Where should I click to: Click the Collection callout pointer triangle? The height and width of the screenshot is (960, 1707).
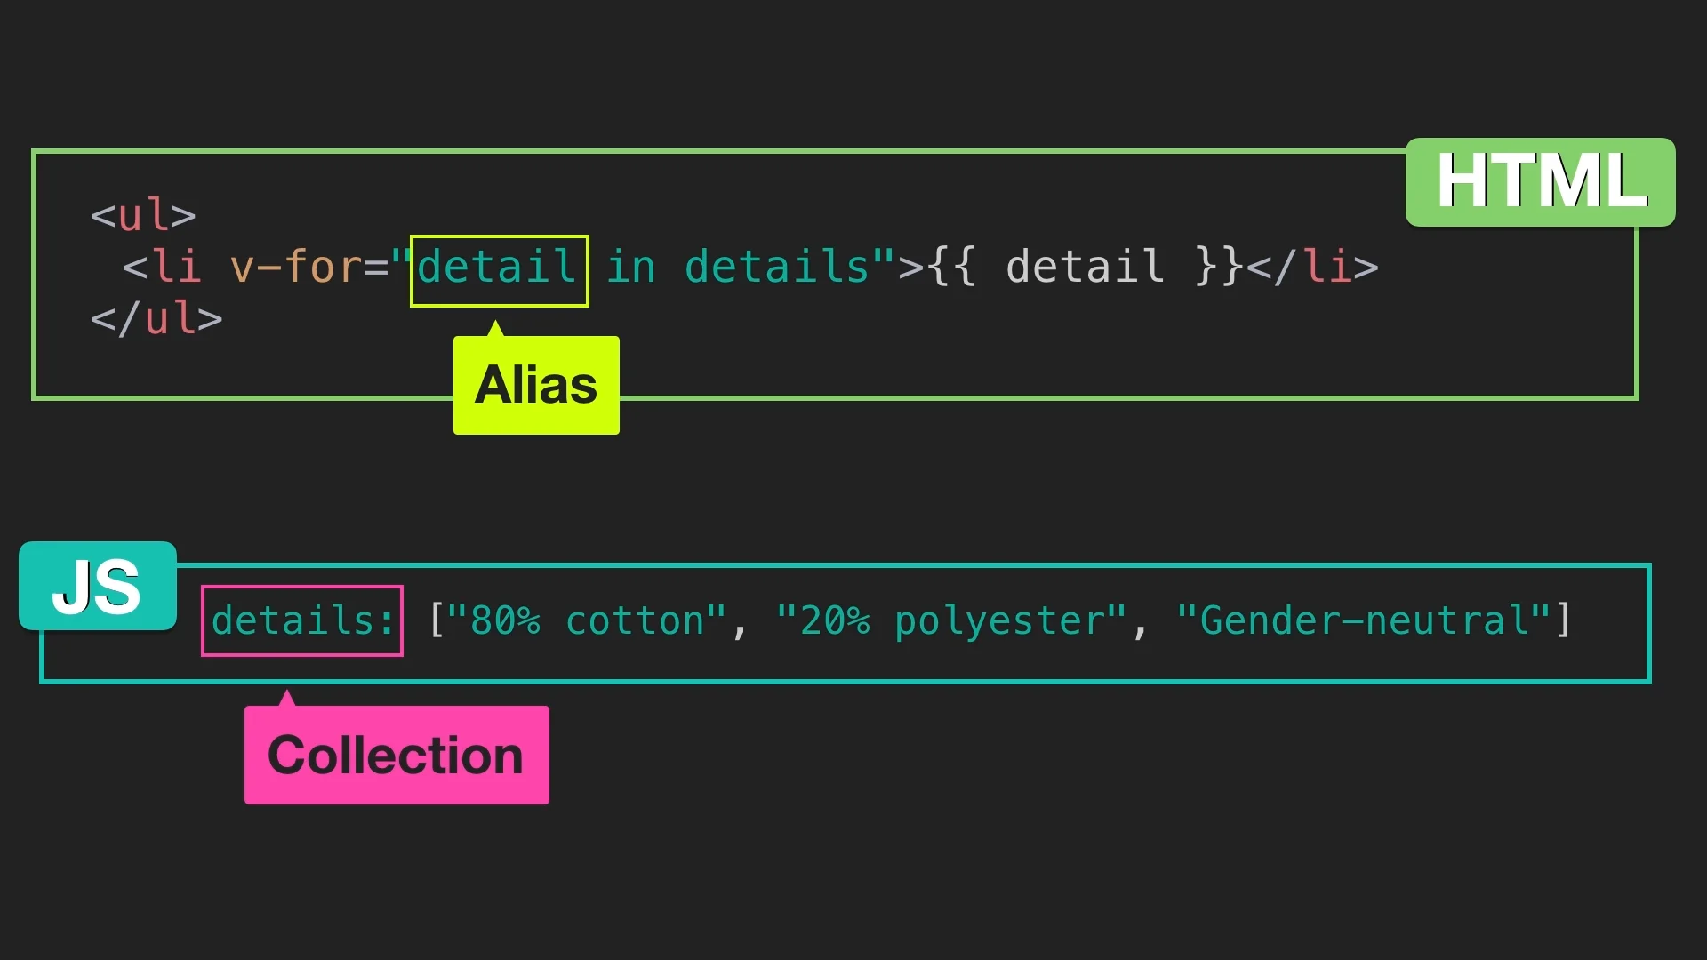pyautogui.click(x=286, y=698)
